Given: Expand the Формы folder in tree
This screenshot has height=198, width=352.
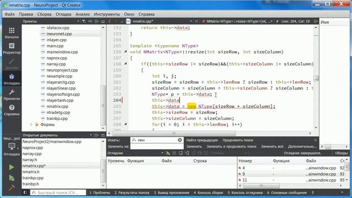Looking at the screenshot, I should click(x=31, y=125).
